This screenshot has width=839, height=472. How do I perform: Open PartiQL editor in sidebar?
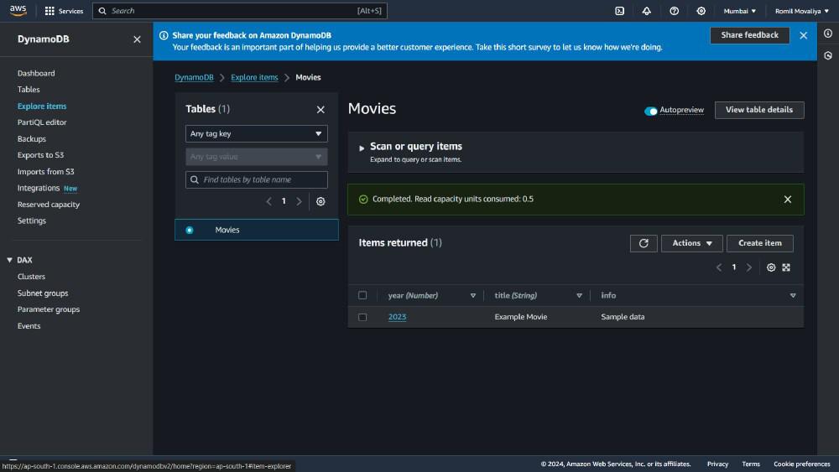[42, 122]
